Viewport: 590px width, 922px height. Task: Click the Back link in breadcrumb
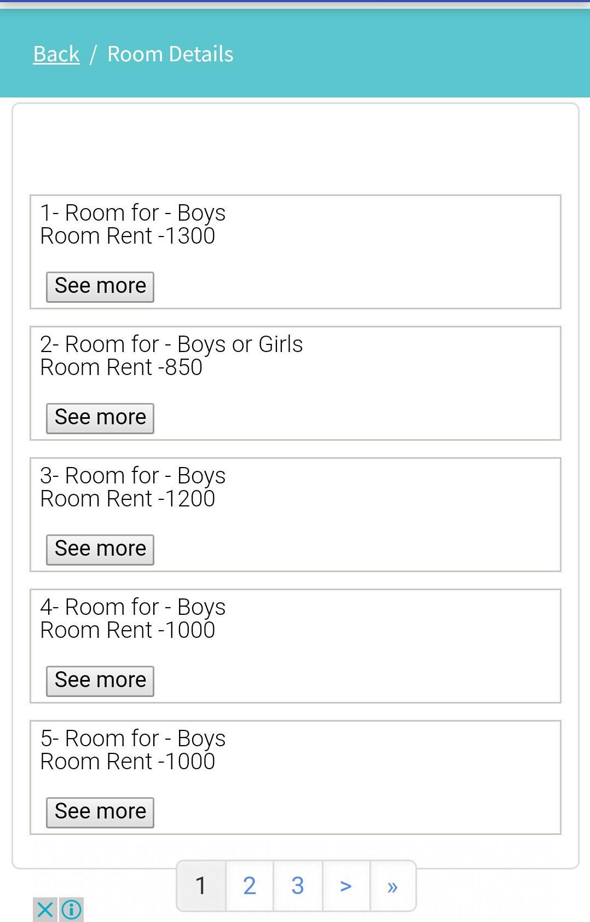pos(56,54)
